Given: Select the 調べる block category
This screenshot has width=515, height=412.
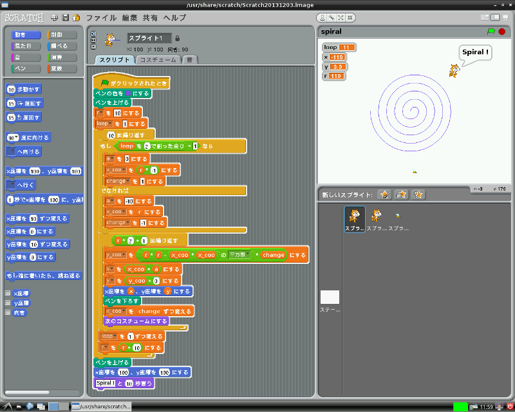Looking at the screenshot, I should (x=62, y=46).
